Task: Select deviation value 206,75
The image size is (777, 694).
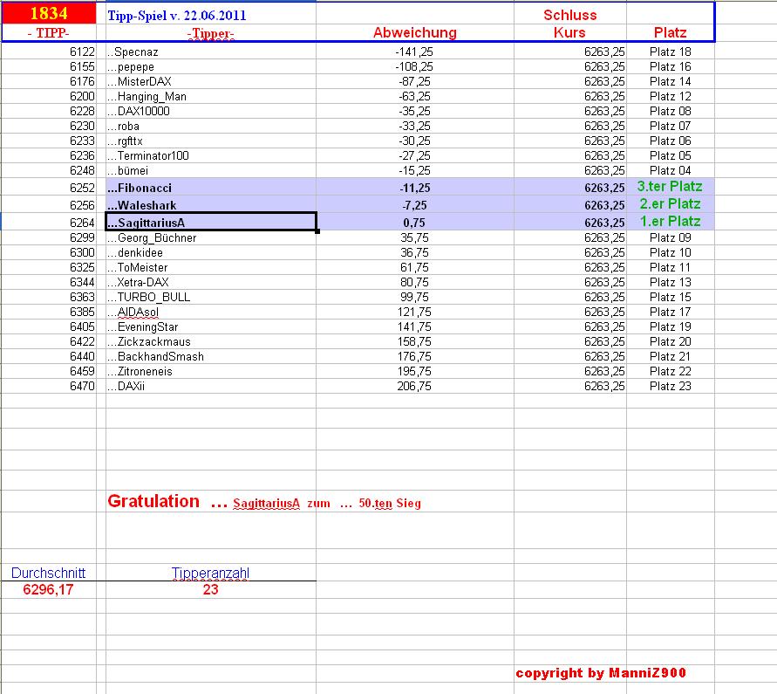Action: (414, 387)
